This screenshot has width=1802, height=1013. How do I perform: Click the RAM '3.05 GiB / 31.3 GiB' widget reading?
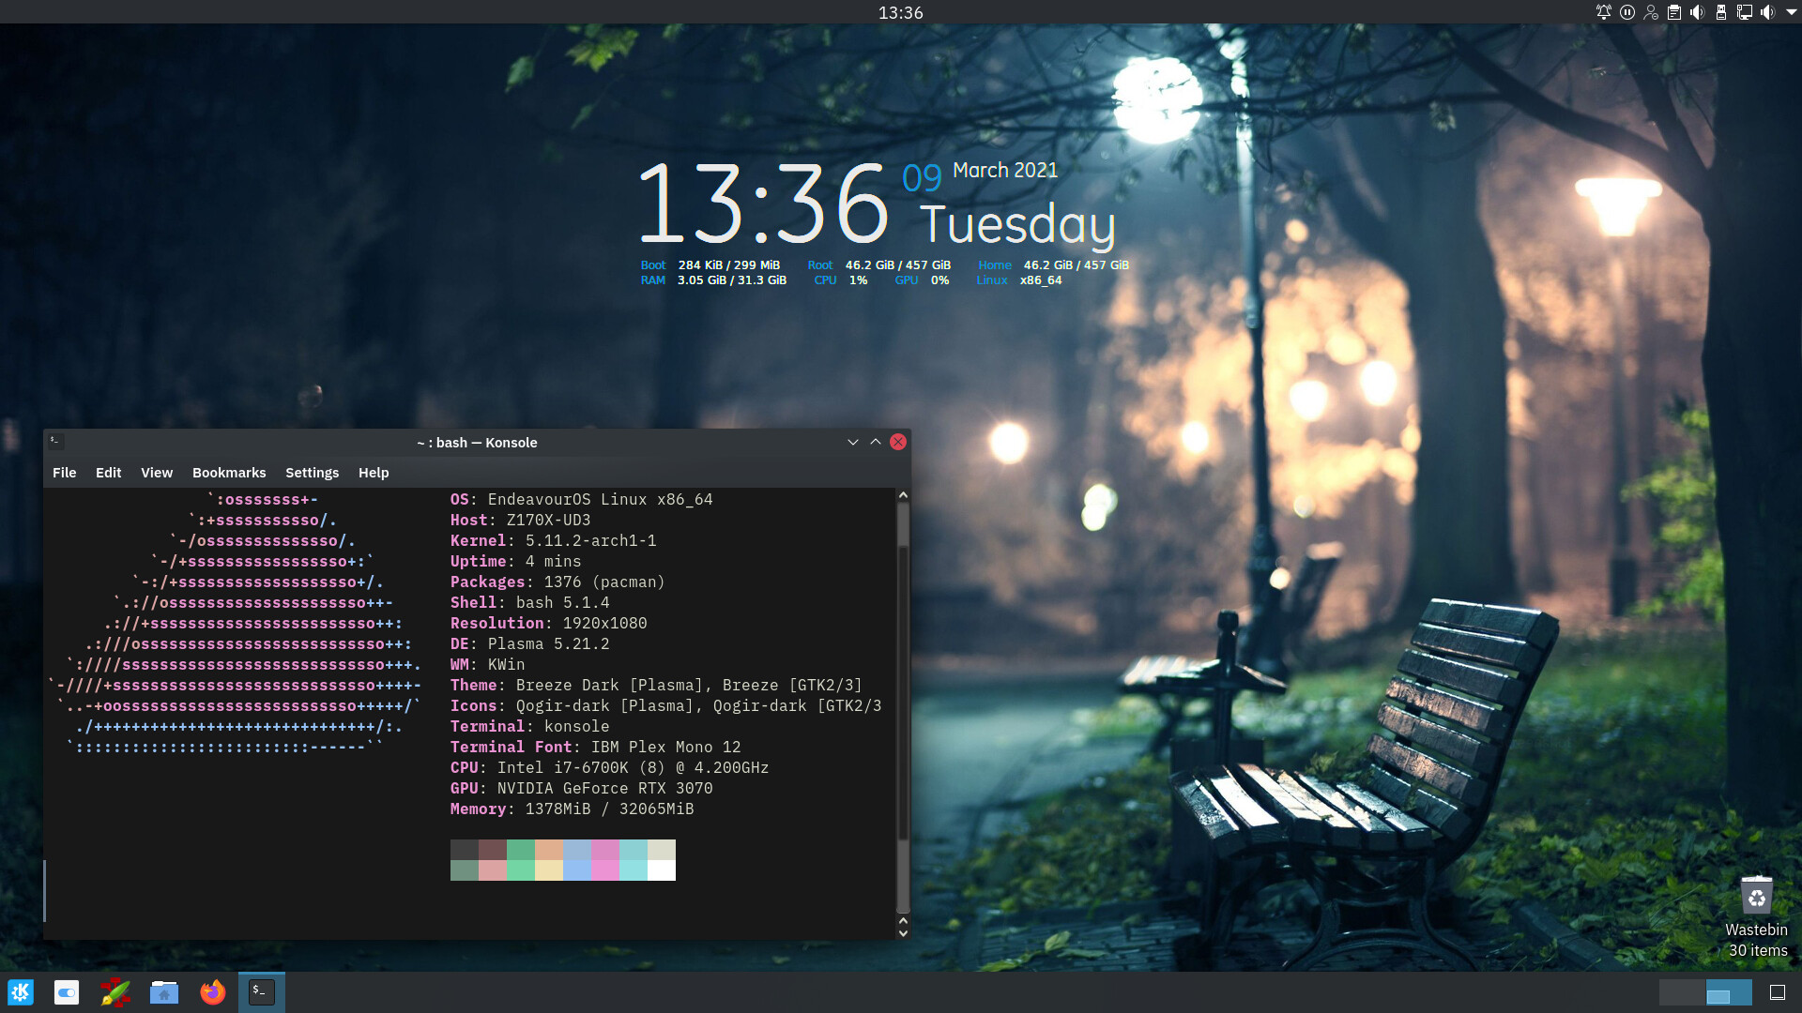pos(732,280)
